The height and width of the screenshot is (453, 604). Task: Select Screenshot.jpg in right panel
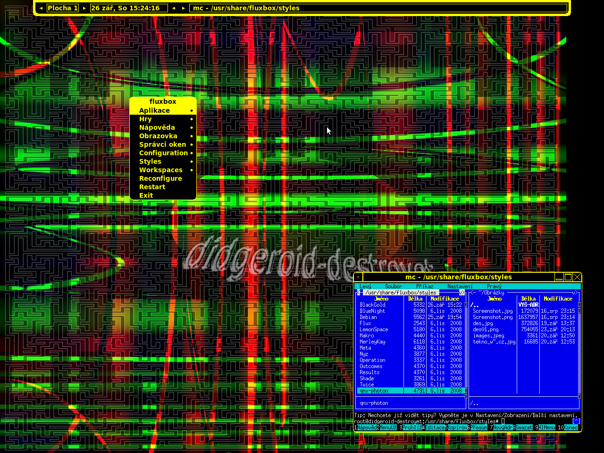pos(524,311)
